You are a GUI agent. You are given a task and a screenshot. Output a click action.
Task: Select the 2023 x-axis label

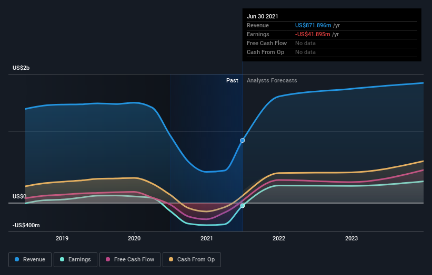[x=351, y=238]
